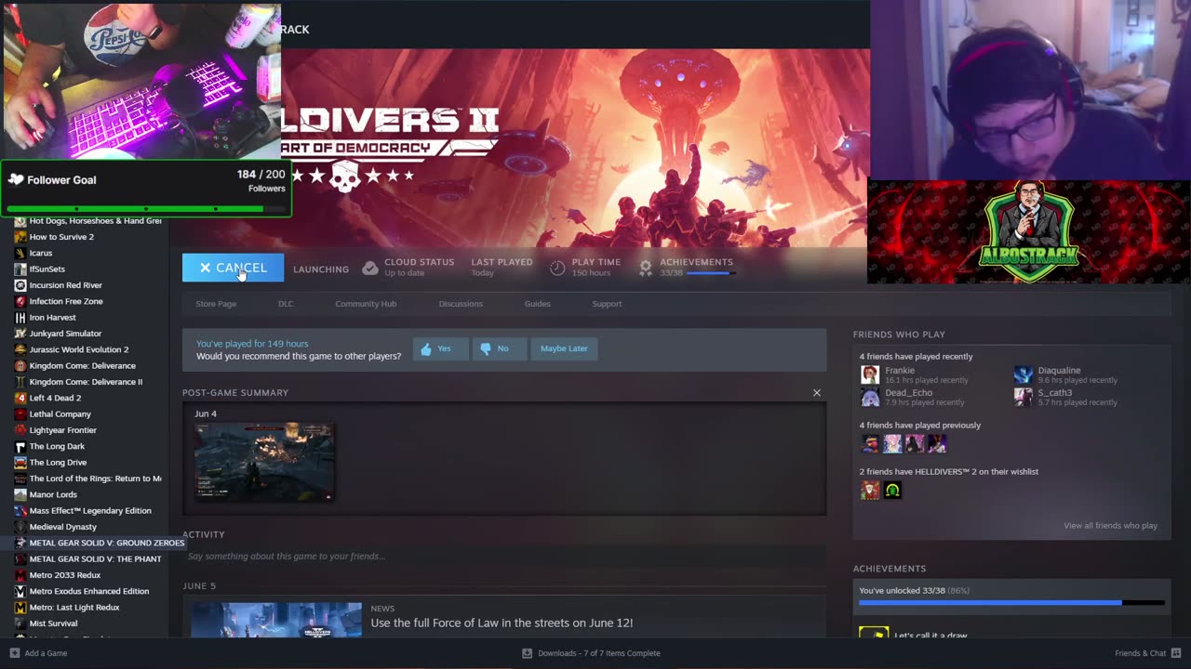Open friend S_cath3's avatar
1191x669 pixels.
coord(1024,397)
